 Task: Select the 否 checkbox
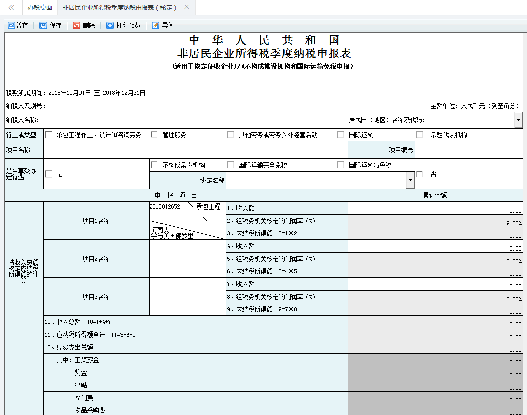coord(419,174)
